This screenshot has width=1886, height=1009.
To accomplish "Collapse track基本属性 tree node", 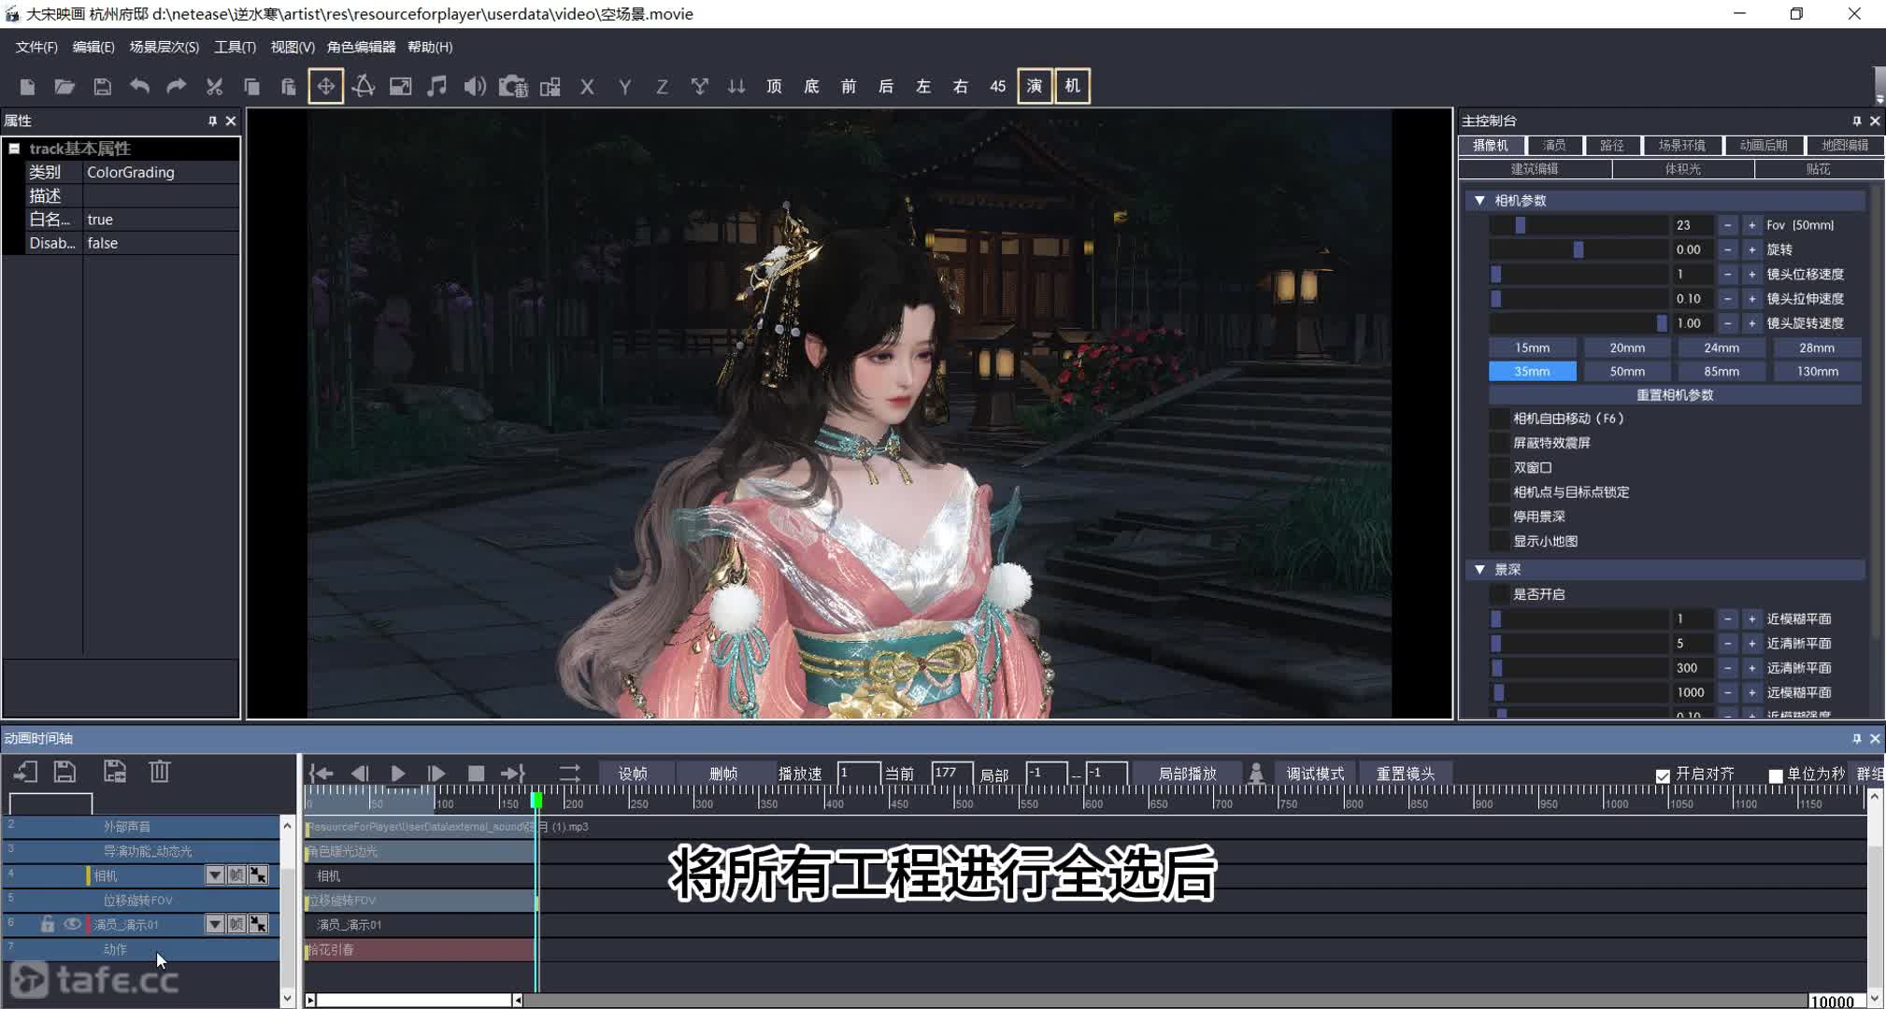I will pyautogui.click(x=14, y=149).
